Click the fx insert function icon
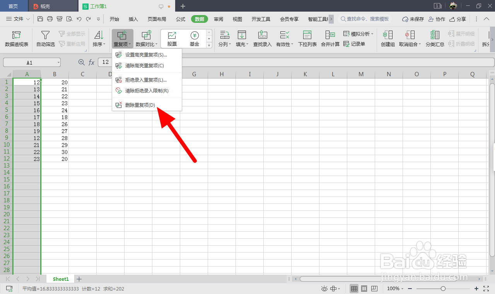The width and height of the screenshot is (495, 294). (92, 62)
